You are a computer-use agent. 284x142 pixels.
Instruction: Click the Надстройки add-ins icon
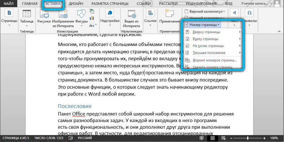tap(110, 13)
